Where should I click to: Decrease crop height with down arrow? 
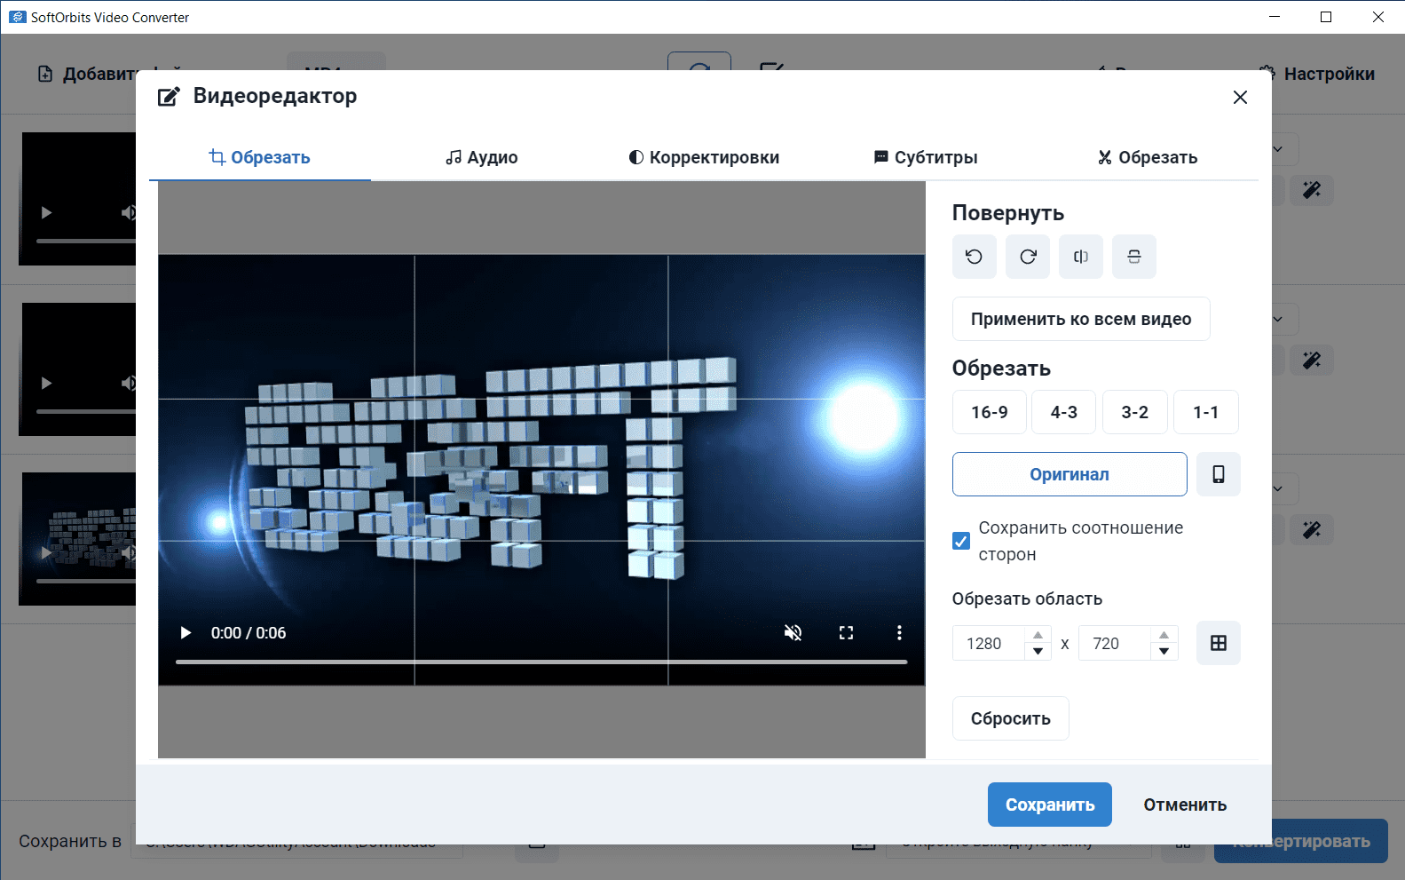pyautogui.click(x=1164, y=652)
